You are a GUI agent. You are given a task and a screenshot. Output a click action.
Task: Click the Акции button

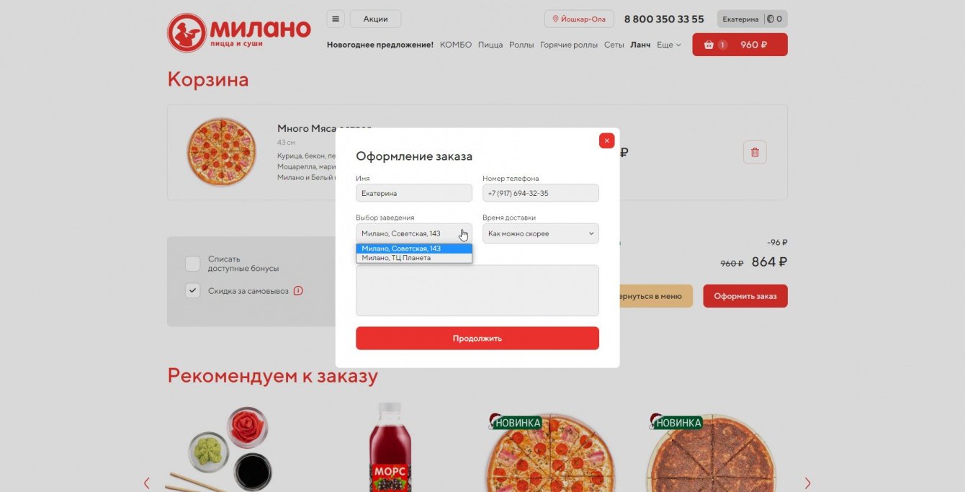[375, 19]
